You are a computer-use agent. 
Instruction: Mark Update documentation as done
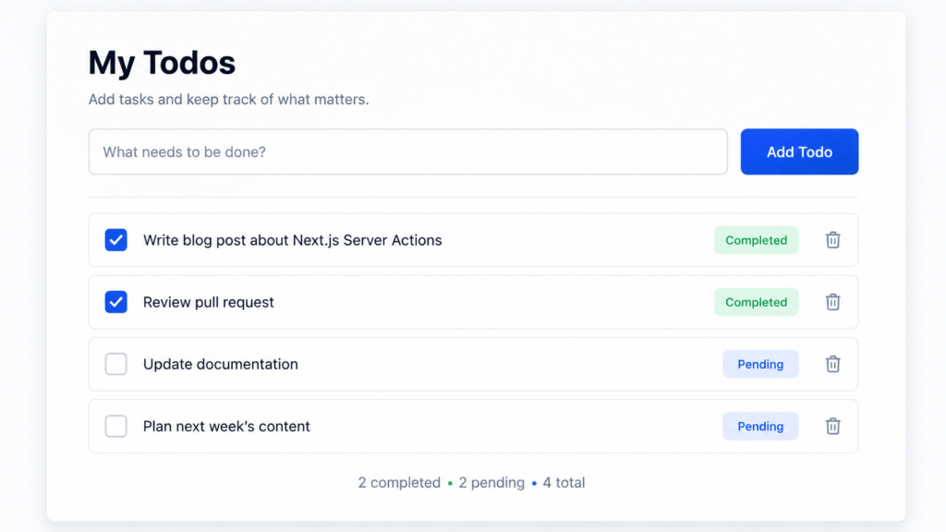115,364
